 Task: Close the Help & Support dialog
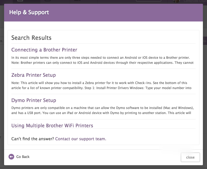pyautogui.click(x=190, y=157)
